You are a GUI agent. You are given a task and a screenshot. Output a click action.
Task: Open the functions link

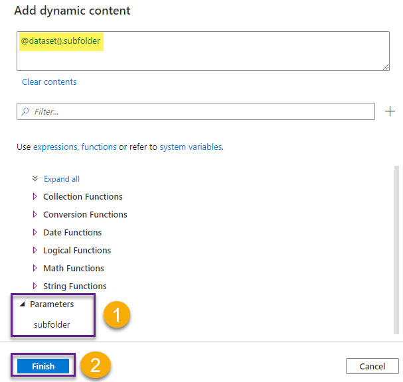99,147
